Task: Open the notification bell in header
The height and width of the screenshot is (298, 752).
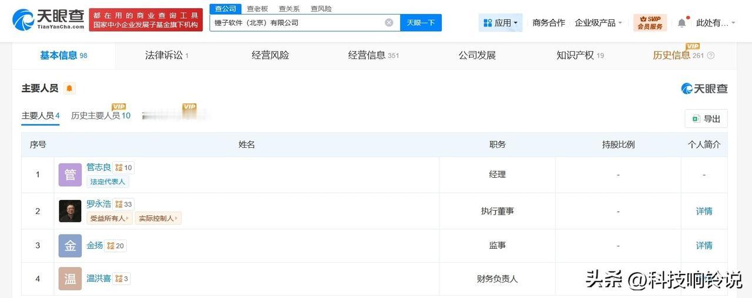Action: click(681, 23)
